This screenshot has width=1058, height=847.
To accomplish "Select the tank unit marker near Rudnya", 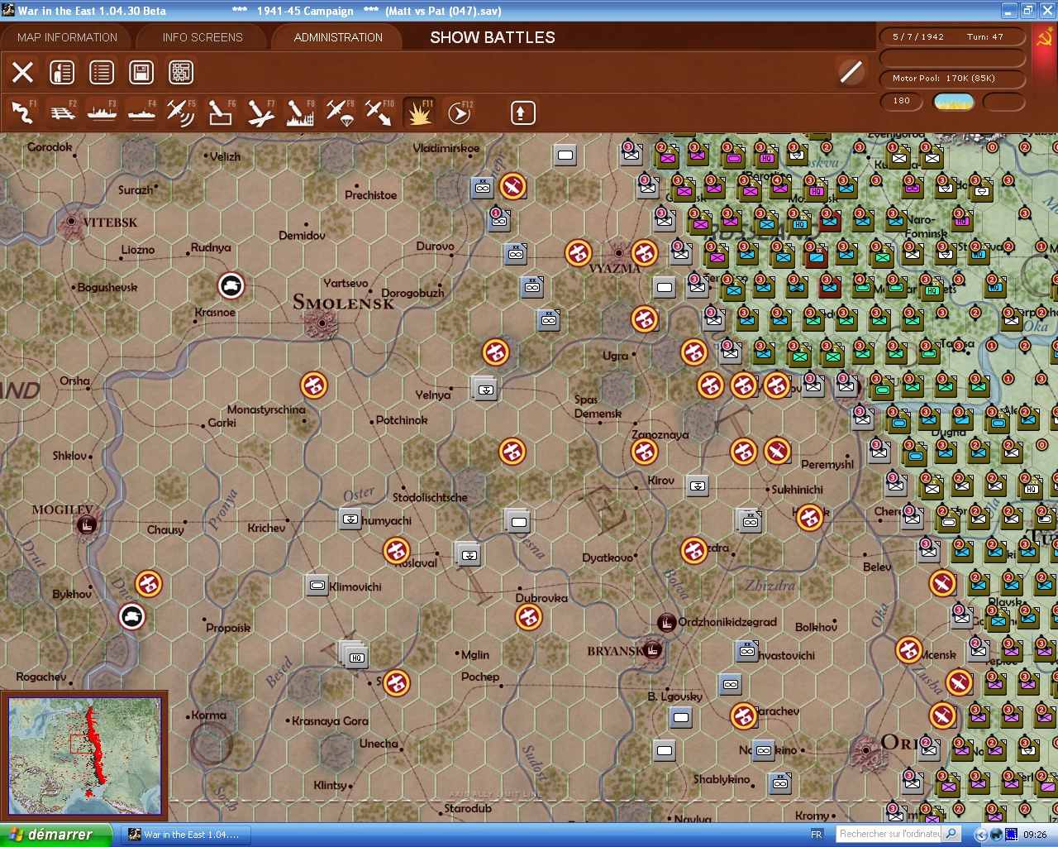I will 231,285.
